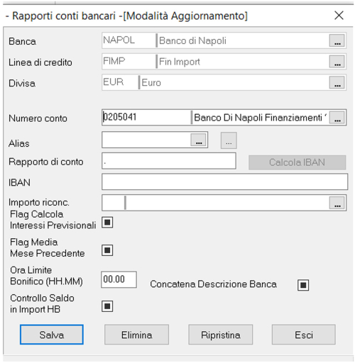Image resolution: width=355 pixels, height=363 pixels.
Task: Click the Euro description text
Action: click(x=151, y=82)
